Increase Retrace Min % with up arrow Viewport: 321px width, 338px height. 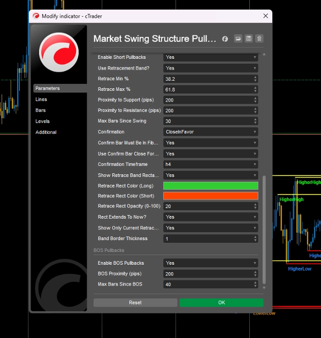[256, 77]
